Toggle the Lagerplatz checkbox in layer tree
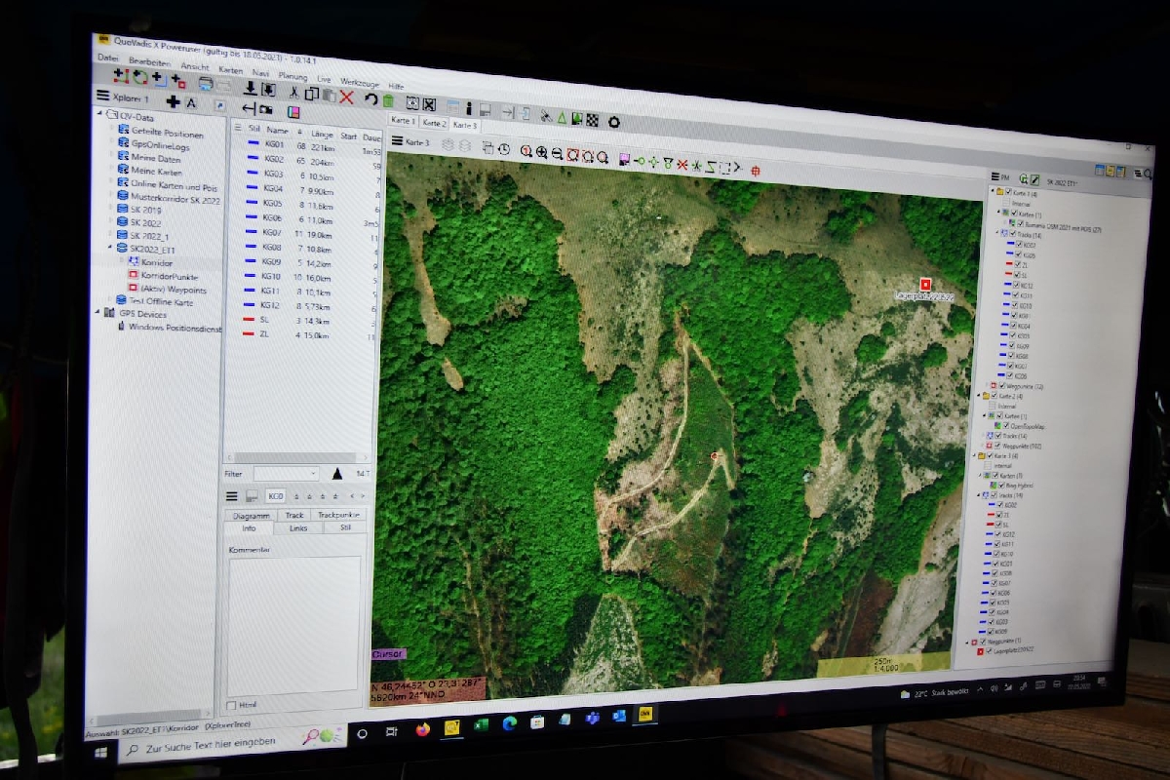The height and width of the screenshot is (780, 1170). 990,649
